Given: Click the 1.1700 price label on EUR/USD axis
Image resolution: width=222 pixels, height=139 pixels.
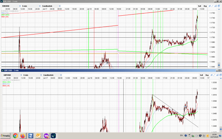Looking at the screenshot, I should (212, 37).
